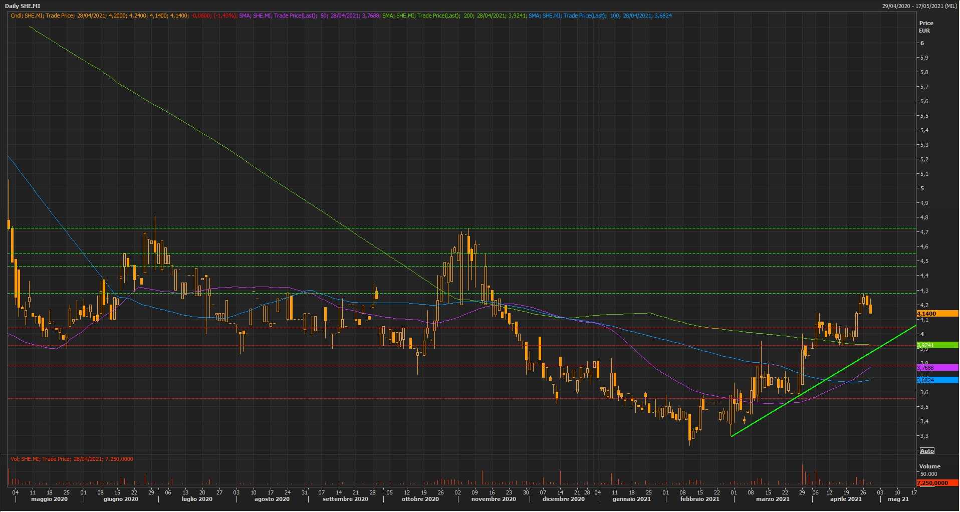Click the 'marzo 2021' label on time axis
This screenshot has height=512, width=960.
pos(773,499)
